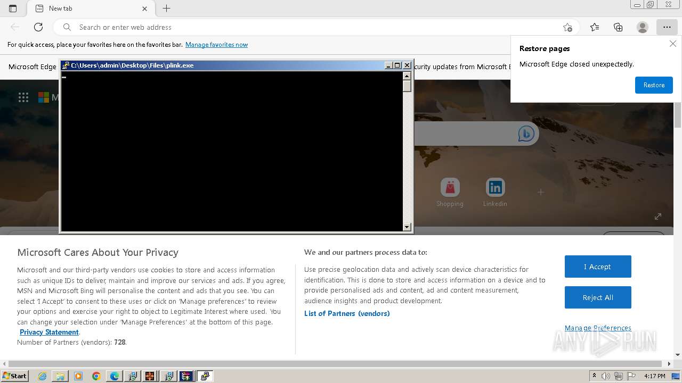
Task: Open Collections in Edge
Action: click(x=618, y=27)
